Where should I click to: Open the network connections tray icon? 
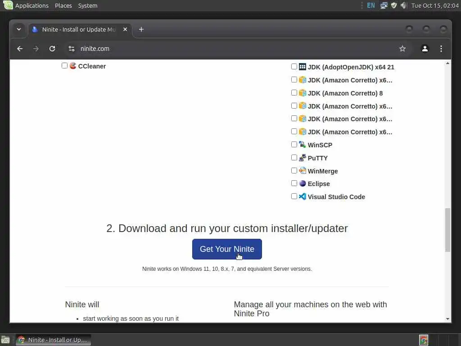[384, 5]
